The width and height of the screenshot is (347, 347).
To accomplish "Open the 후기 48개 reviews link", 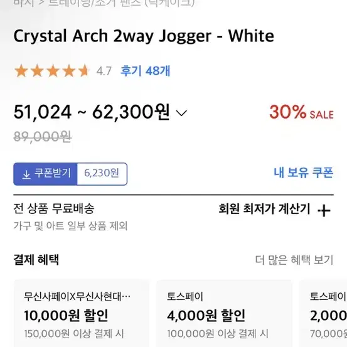I will coord(145,71).
